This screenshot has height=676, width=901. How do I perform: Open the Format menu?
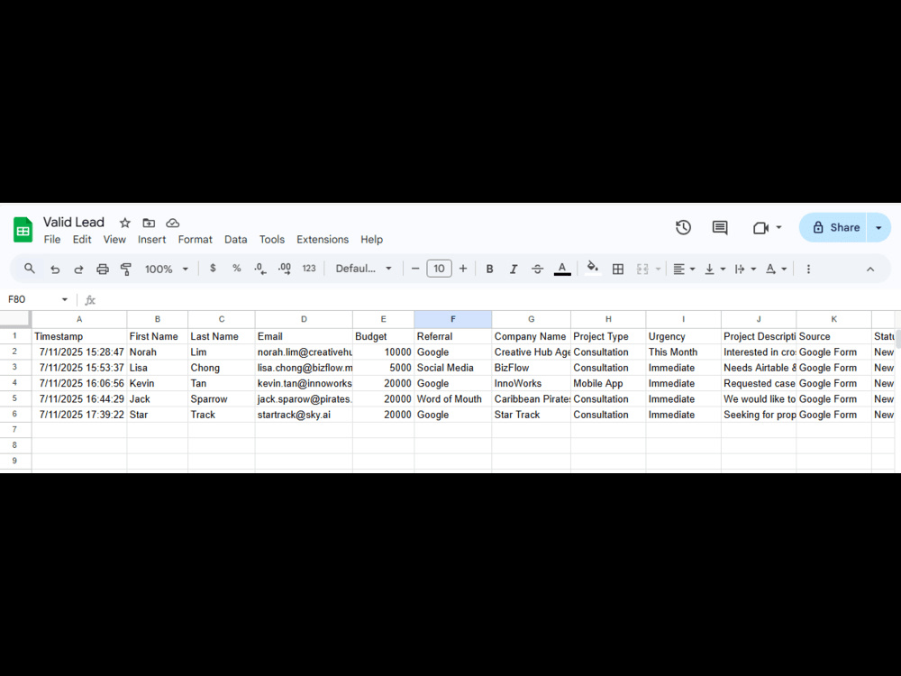point(195,240)
